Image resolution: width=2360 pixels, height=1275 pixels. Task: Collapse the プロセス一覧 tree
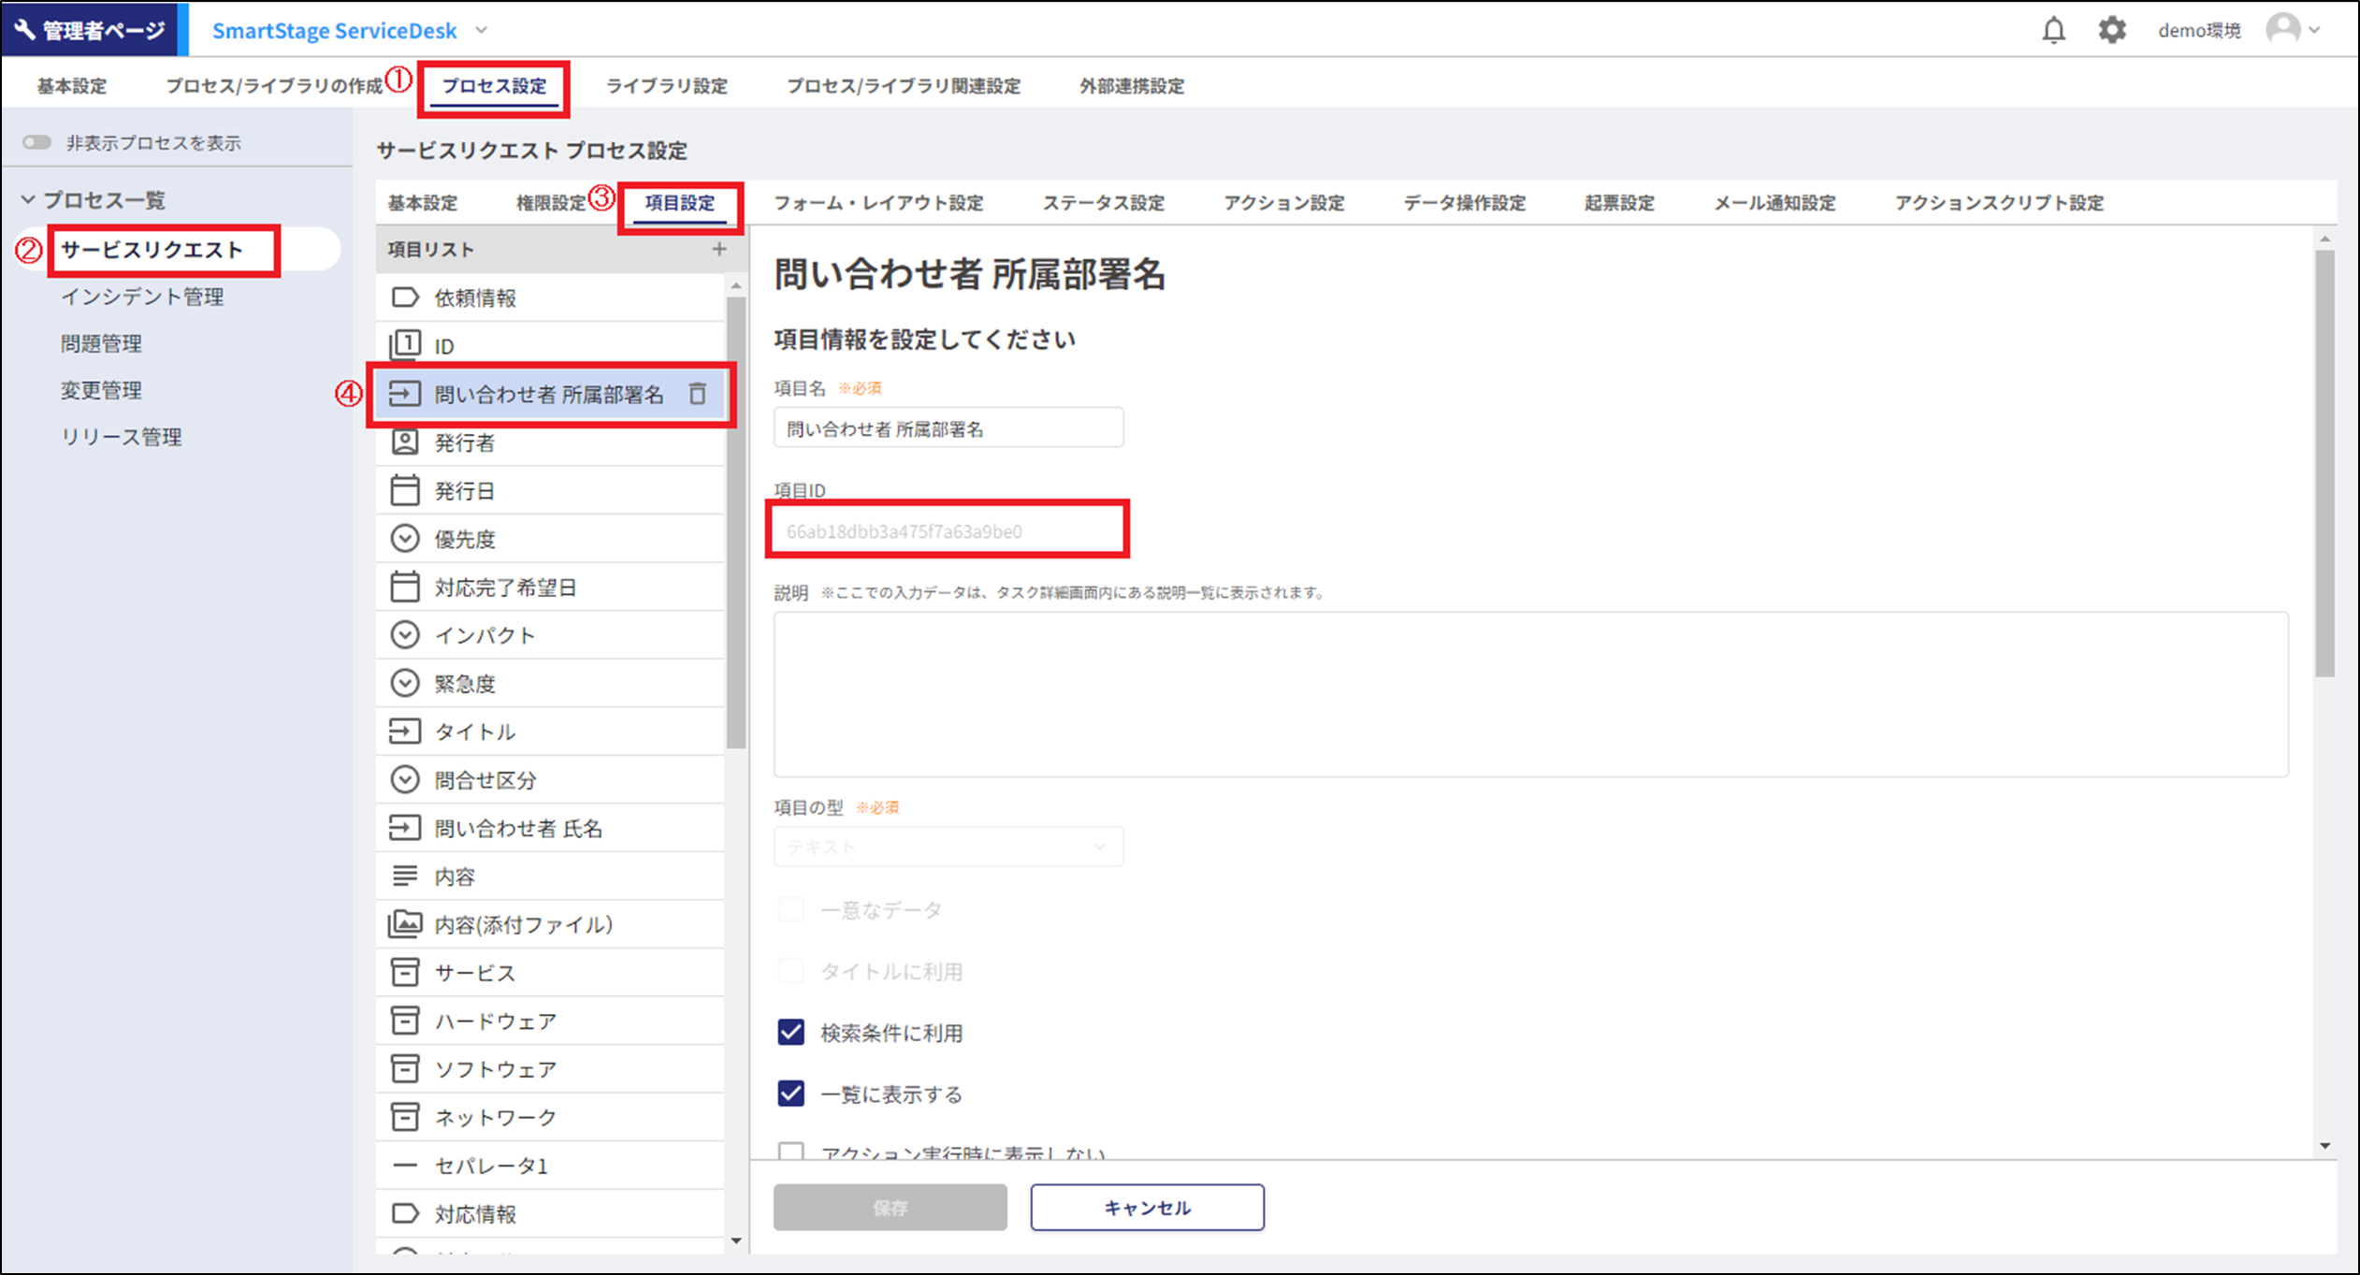[28, 199]
